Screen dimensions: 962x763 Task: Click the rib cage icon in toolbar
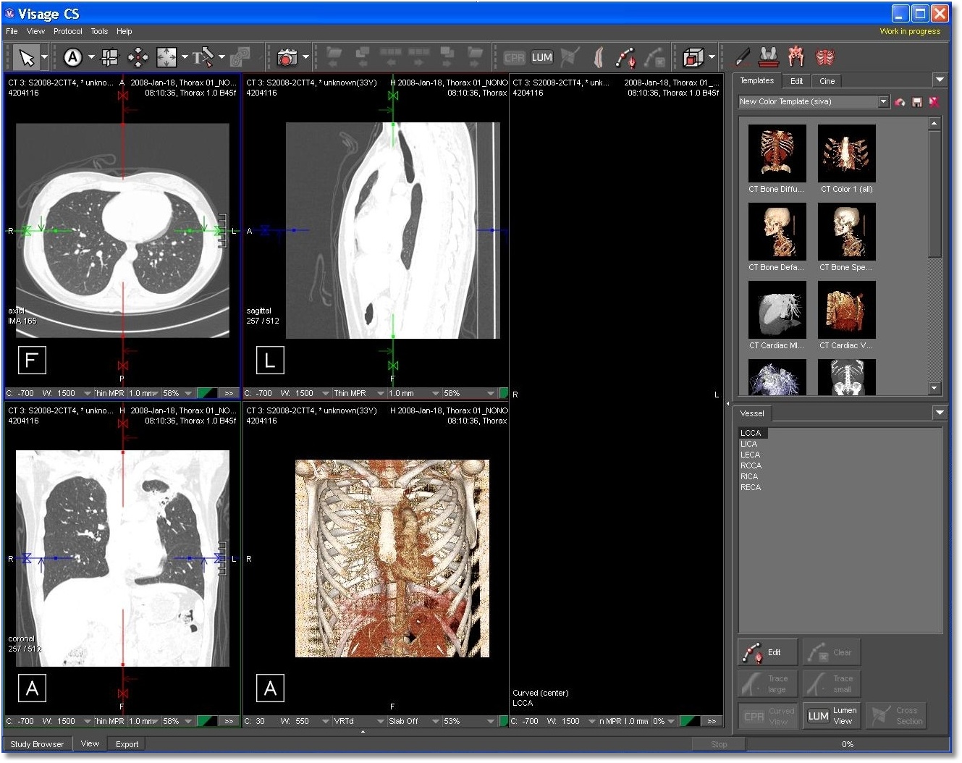coord(824,56)
